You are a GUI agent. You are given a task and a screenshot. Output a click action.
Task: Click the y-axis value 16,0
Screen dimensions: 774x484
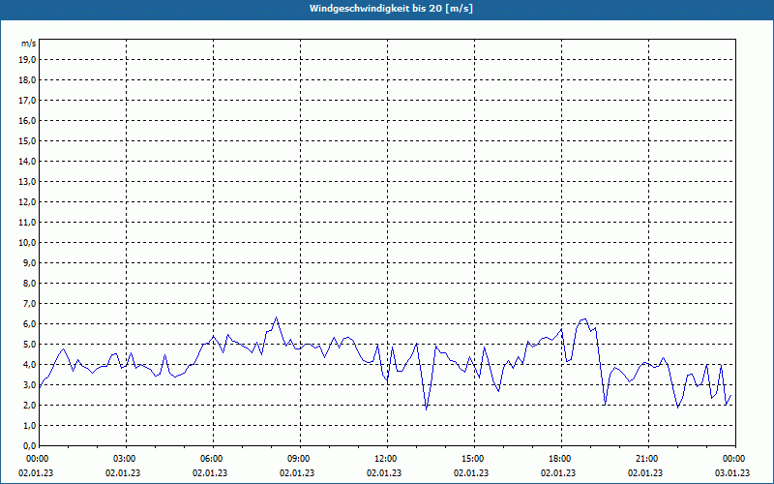27,120
